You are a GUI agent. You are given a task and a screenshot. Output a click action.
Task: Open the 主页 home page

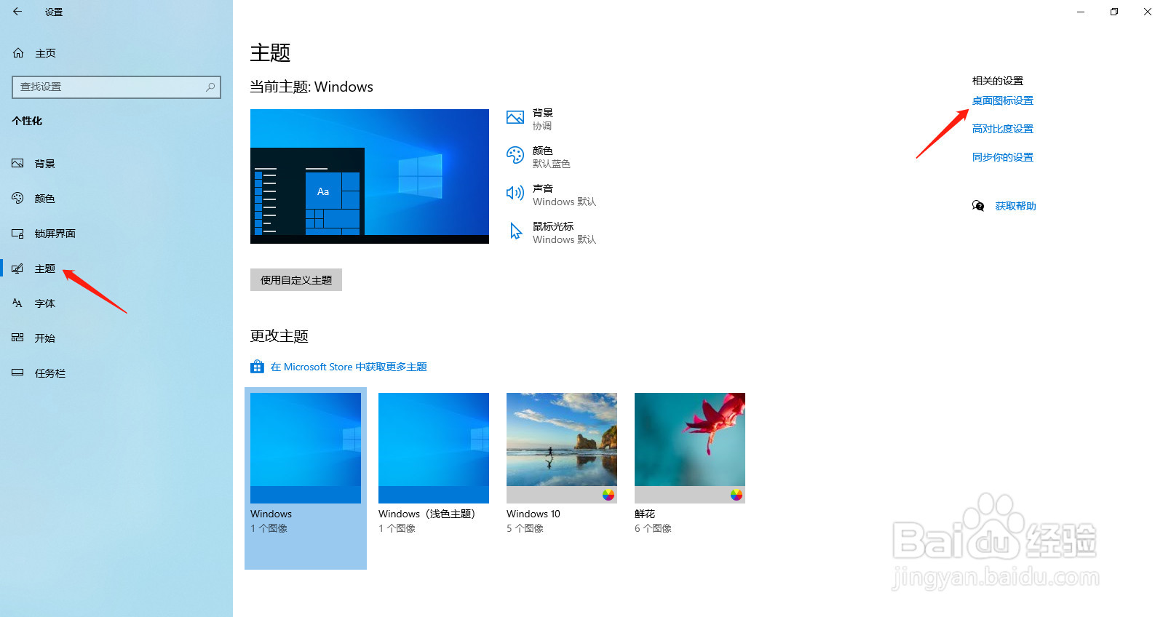point(45,53)
